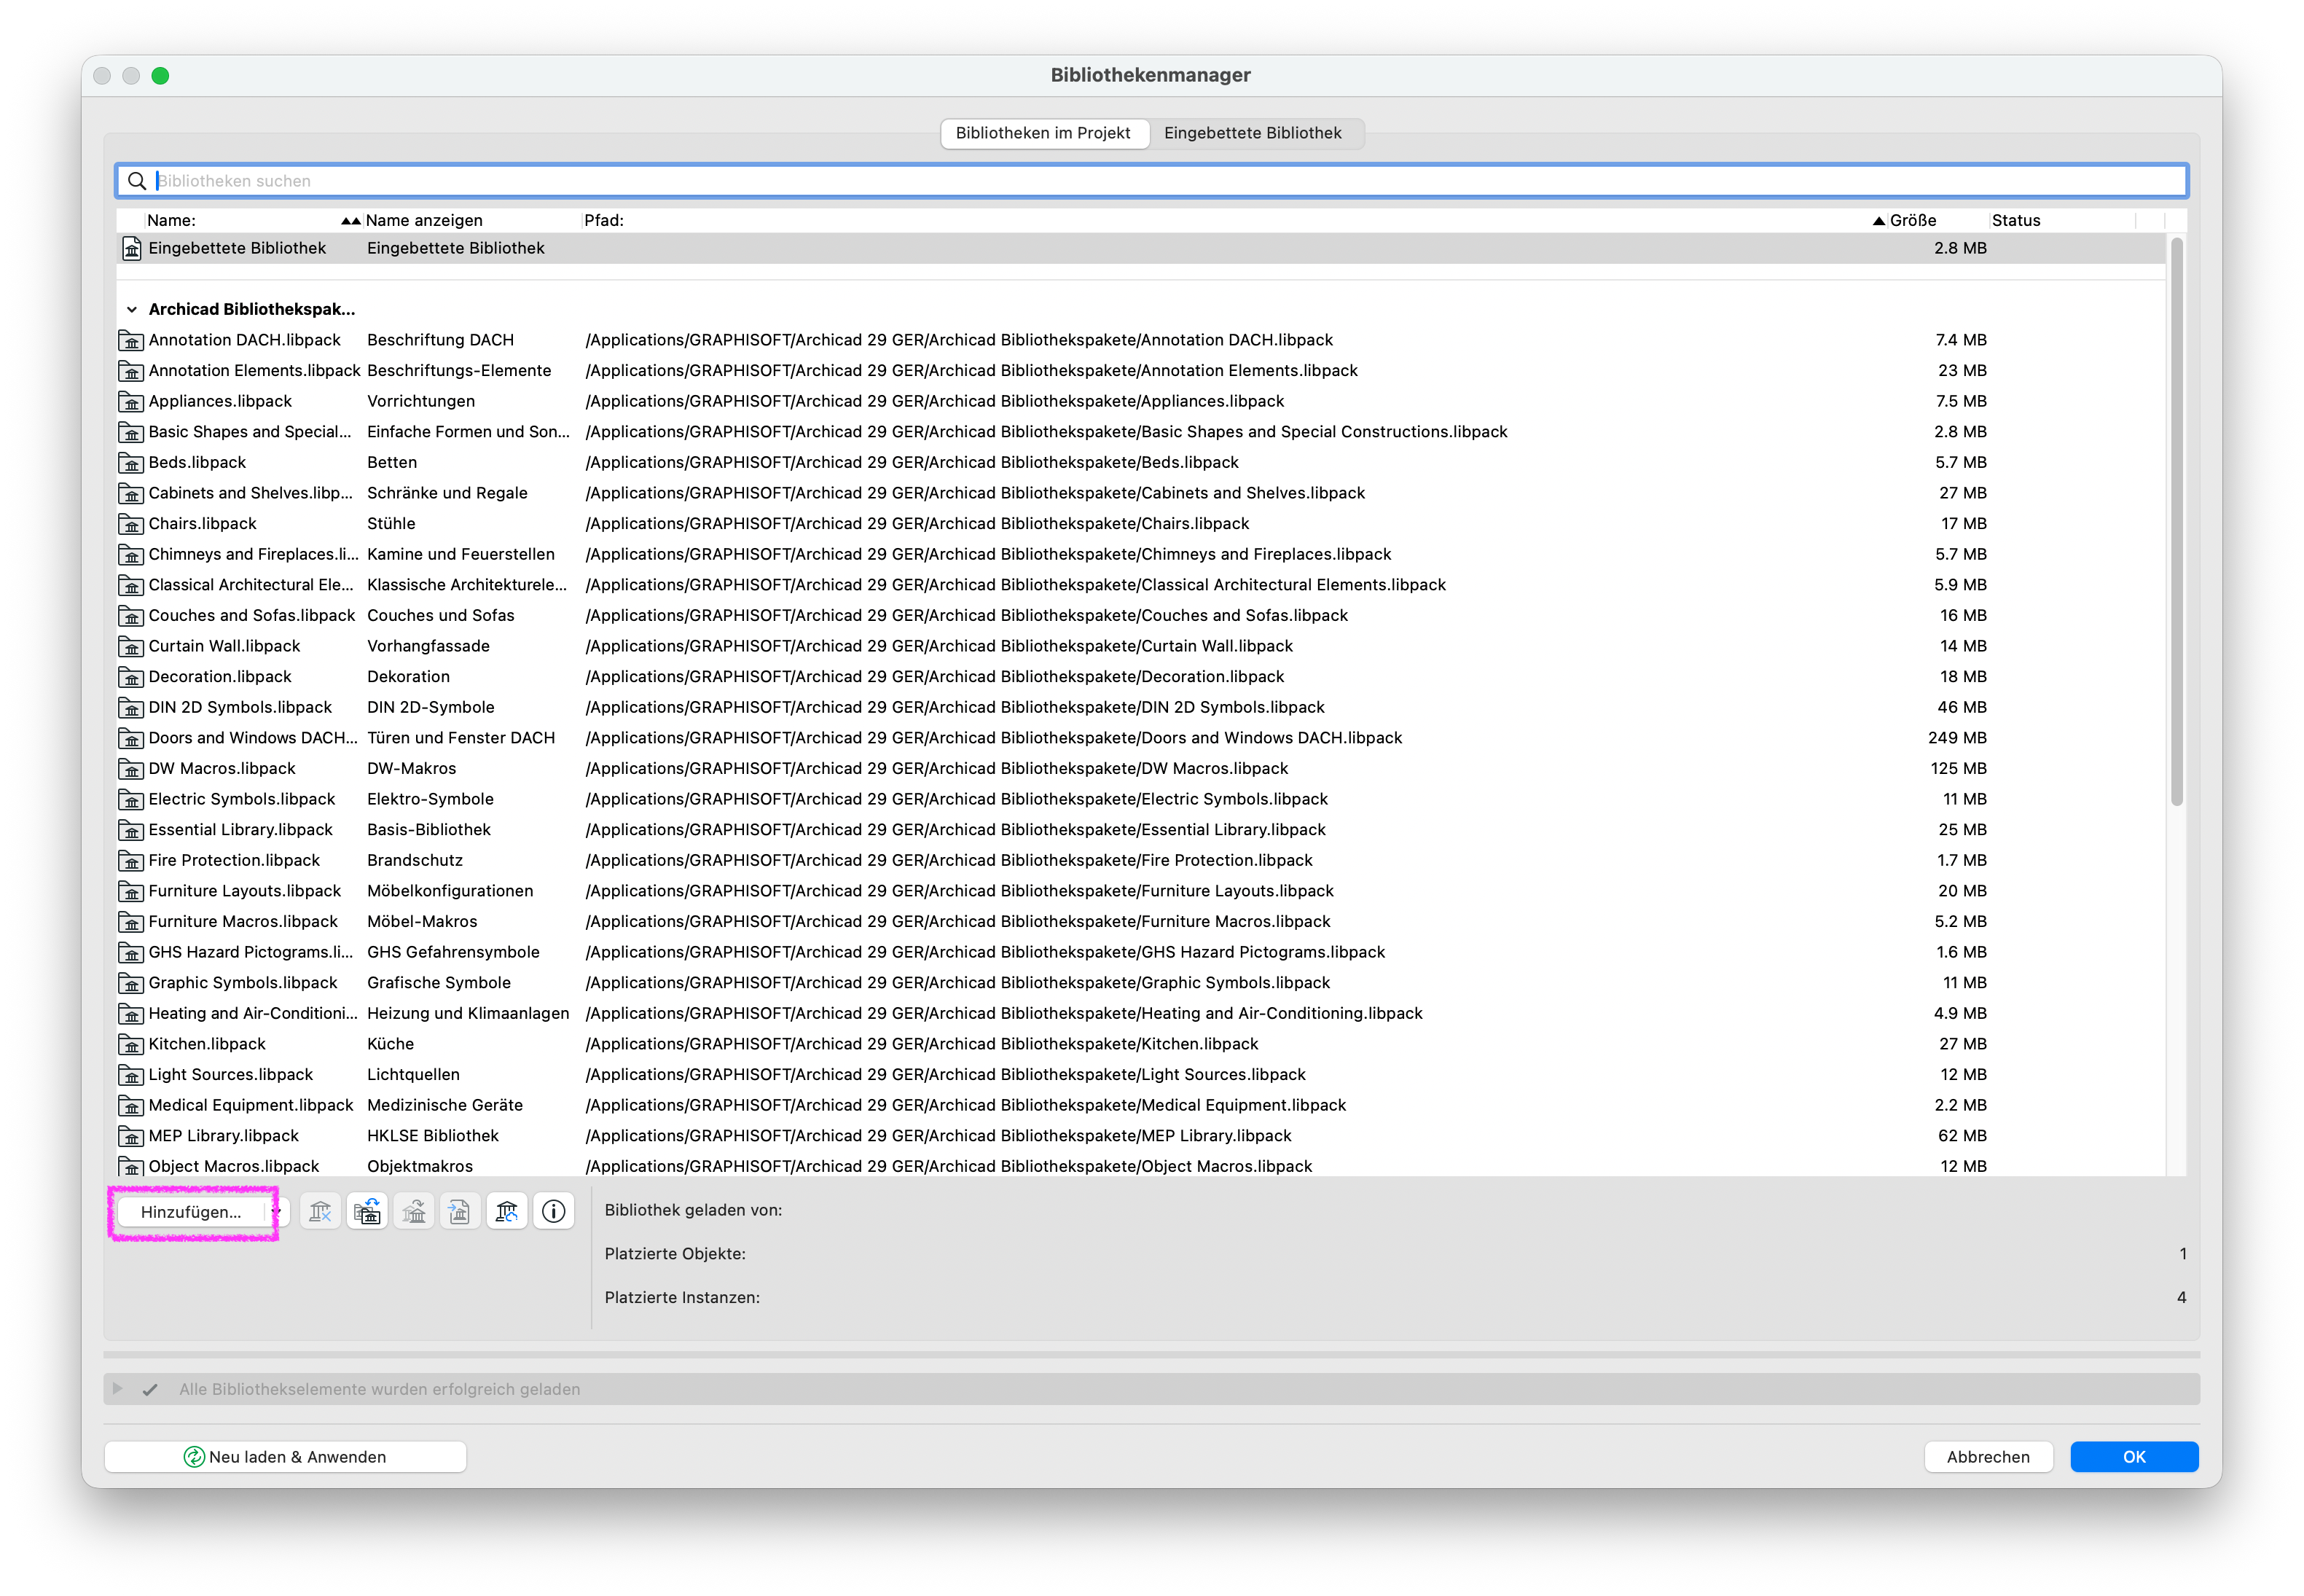Image resolution: width=2304 pixels, height=1596 pixels.
Task: Click the remove library icon
Action: (320, 1211)
